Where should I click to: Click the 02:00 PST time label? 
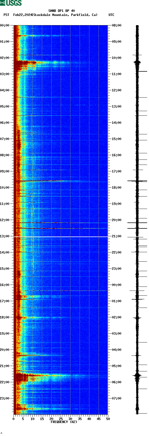(5, 58)
